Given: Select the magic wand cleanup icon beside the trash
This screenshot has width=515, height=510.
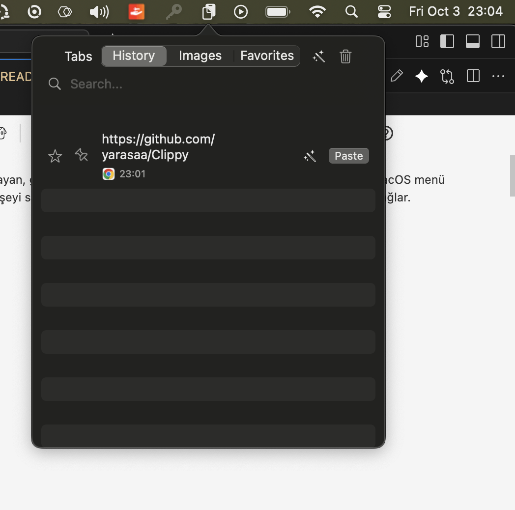Looking at the screenshot, I should [319, 56].
